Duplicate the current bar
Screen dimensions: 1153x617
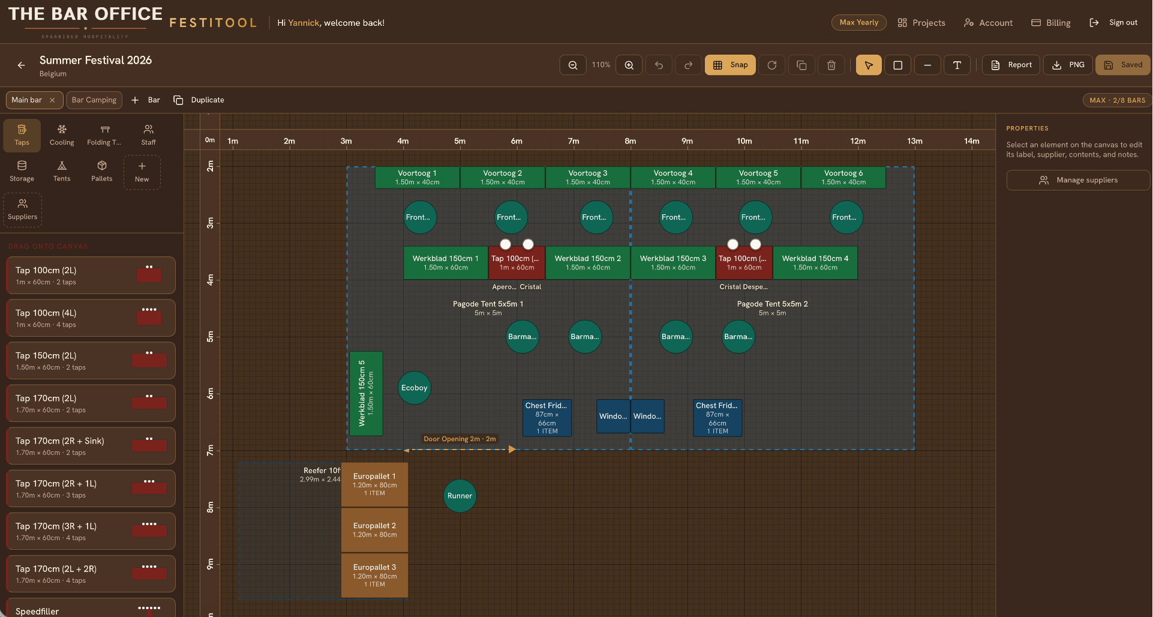(x=199, y=100)
